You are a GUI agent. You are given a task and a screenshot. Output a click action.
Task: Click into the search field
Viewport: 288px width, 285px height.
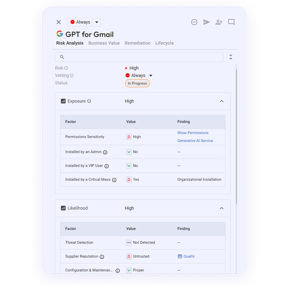pos(139,57)
